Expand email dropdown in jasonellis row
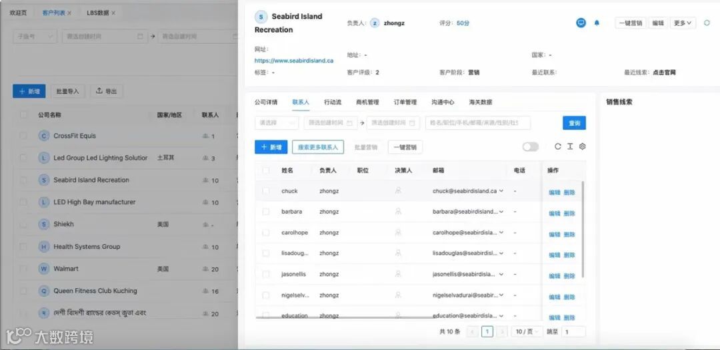Screen dimensions: 720x350 click(501, 274)
